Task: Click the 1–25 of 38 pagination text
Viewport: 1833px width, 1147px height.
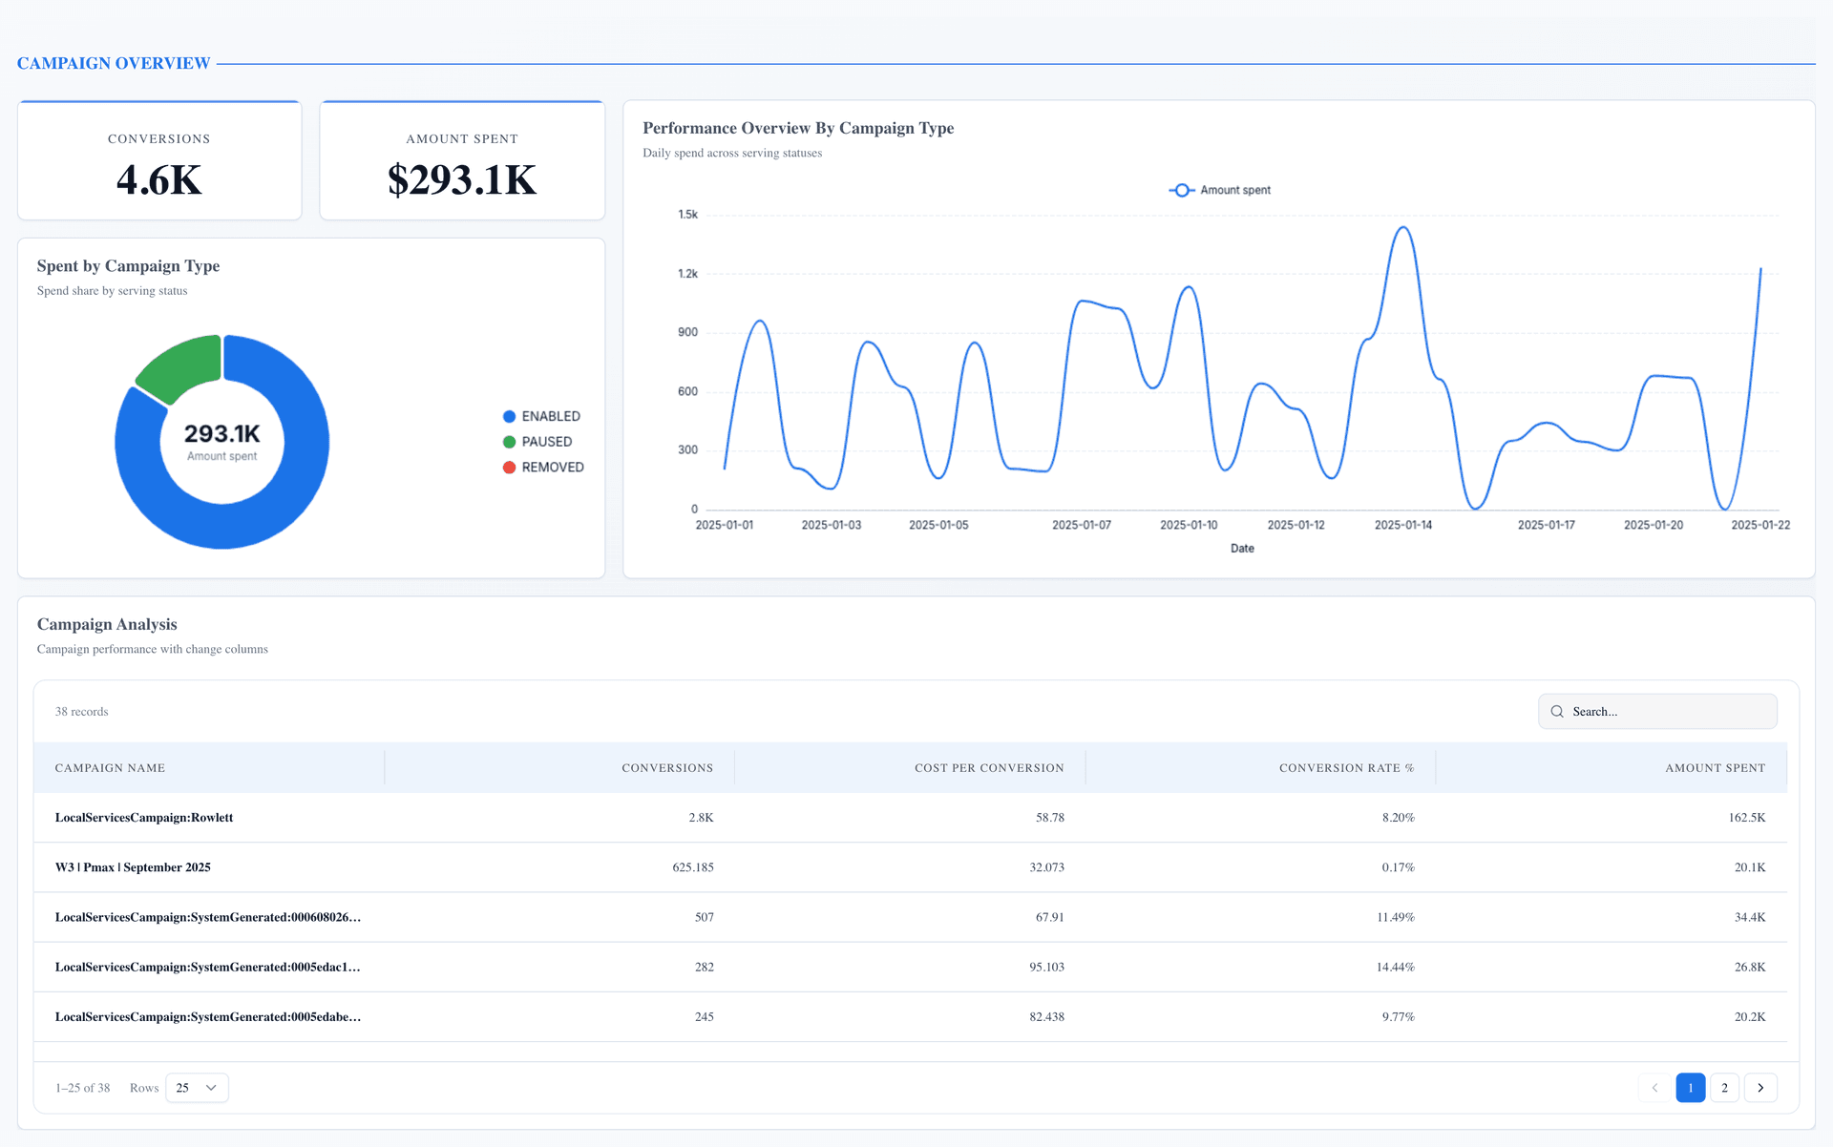Action: pyautogui.click(x=82, y=1088)
